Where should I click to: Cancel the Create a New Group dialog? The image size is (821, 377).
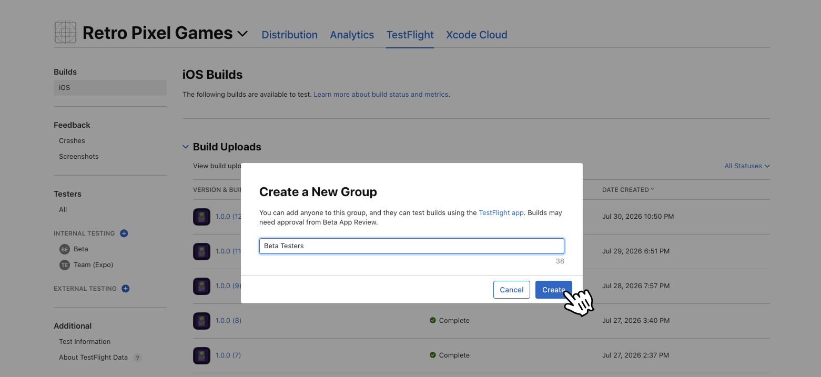[x=512, y=290]
